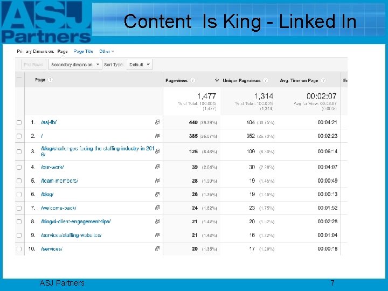Screen dimensions: 388x291
Task: Open /asj-fb/ page in new window icon
Action: pos(157,122)
